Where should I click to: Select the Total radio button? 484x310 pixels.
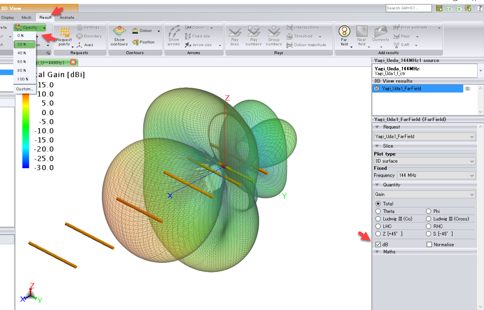pos(378,203)
